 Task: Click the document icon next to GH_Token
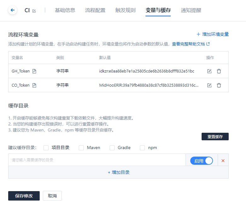34,71
